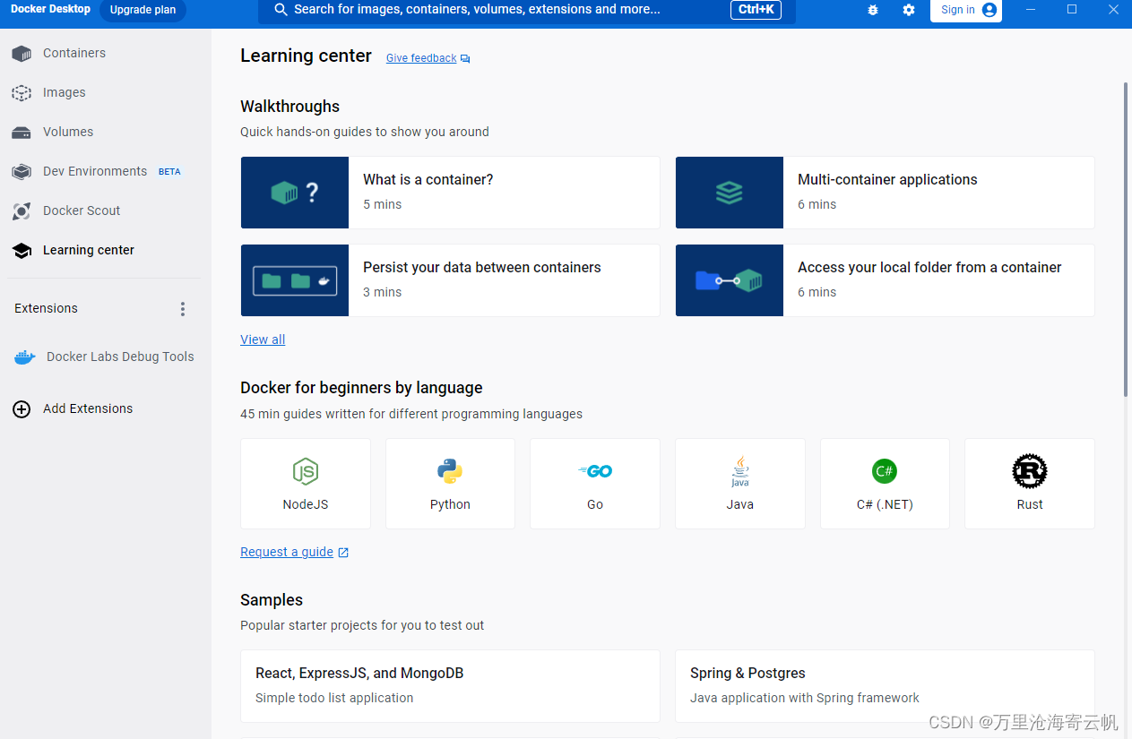Viewport: 1132px width, 739px height.
Task: Click the Docker Desktop title text
Action: coord(50,9)
